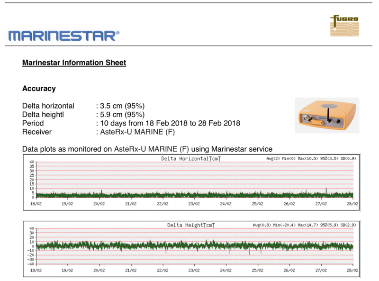Image resolution: width=379 pixels, height=281 pixels.
Task: Click the Delta heightl label
Action: coord(43,115)
